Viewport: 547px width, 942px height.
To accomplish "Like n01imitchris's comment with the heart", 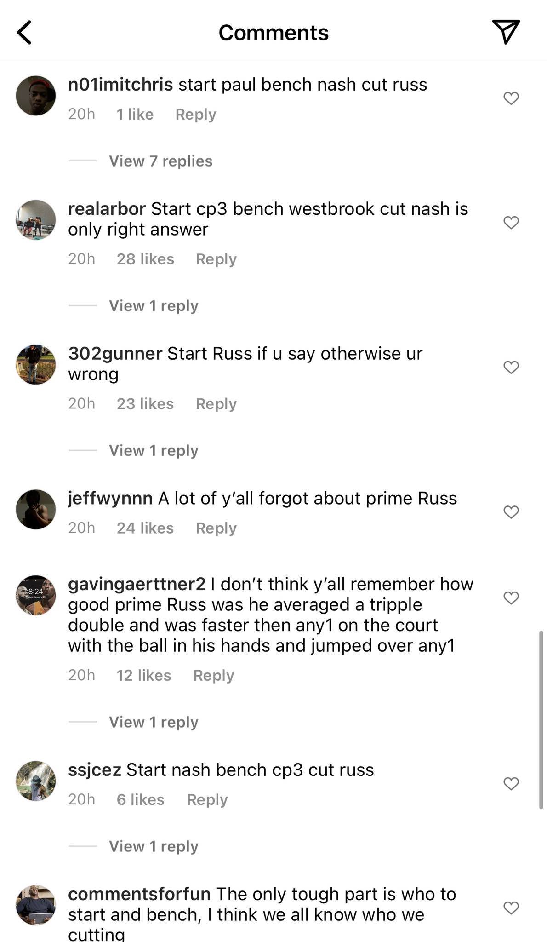I will point(511,98).
